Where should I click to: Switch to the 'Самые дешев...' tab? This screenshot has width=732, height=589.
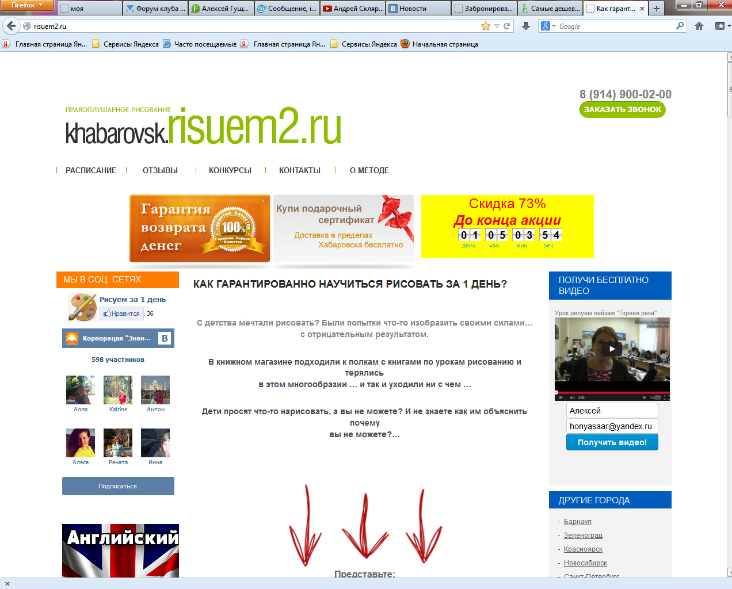[550, 9]
